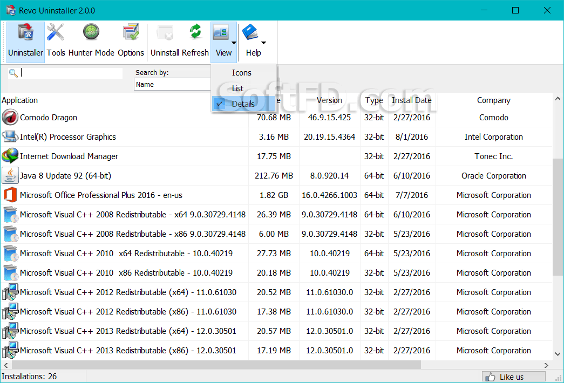Select Visual C++ 2010 x86 Redistributable icon

10,272
